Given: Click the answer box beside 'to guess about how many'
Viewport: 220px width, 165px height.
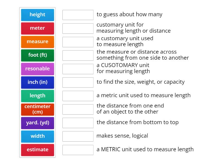Looking at the screenshot, I should (78, 15).
